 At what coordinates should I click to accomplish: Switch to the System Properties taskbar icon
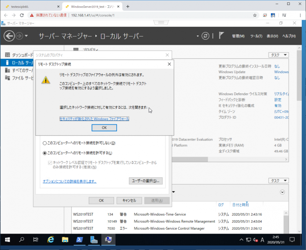108,240
